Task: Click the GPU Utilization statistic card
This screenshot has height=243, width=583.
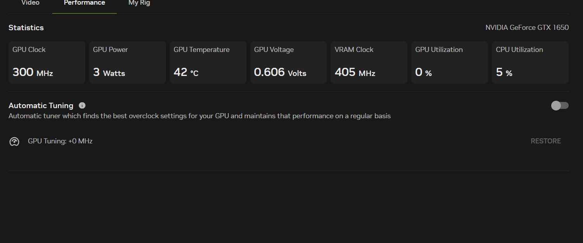Action: click(x=449, y=62)
